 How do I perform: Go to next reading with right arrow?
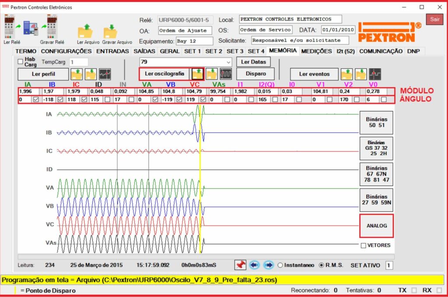point(268,265)
